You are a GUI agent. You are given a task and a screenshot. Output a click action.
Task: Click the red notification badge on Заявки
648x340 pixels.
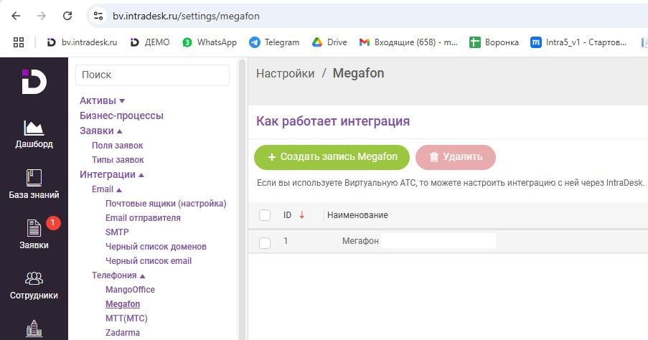pos(53,223)
